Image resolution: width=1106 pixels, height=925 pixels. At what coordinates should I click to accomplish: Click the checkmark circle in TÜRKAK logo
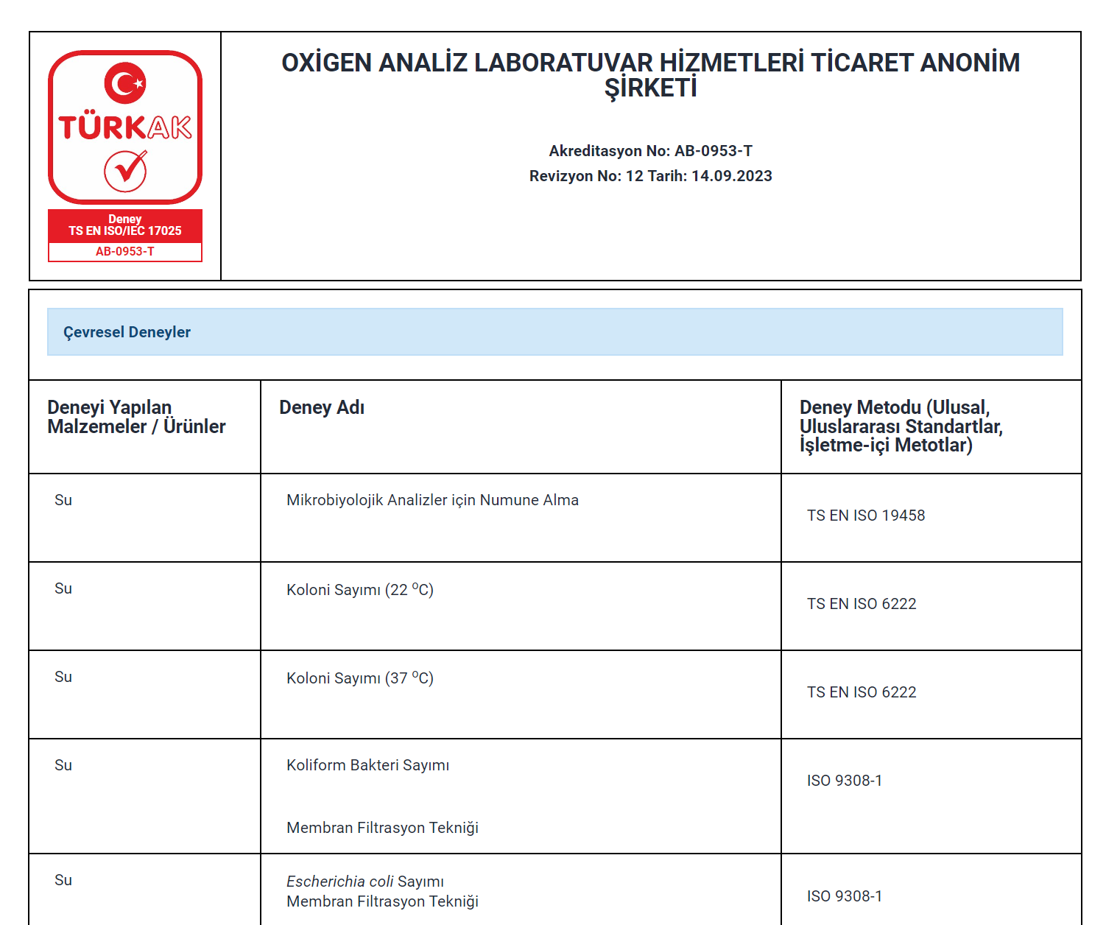(x=125, y=171)
